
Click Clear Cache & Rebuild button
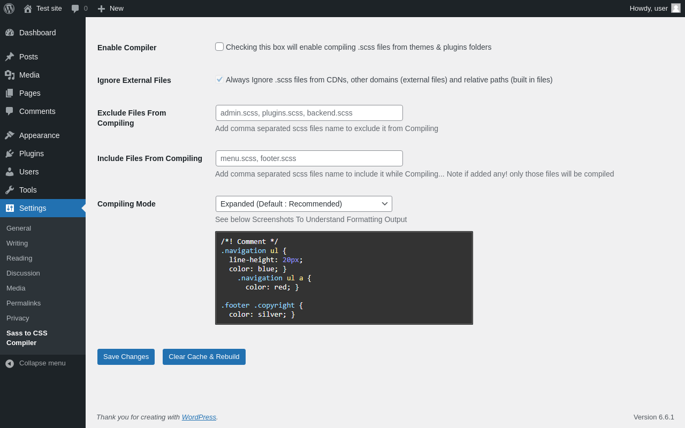point(204,357)
